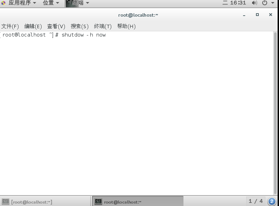
Task: Click the applications menu colorful logo icon
Action: 3,3
